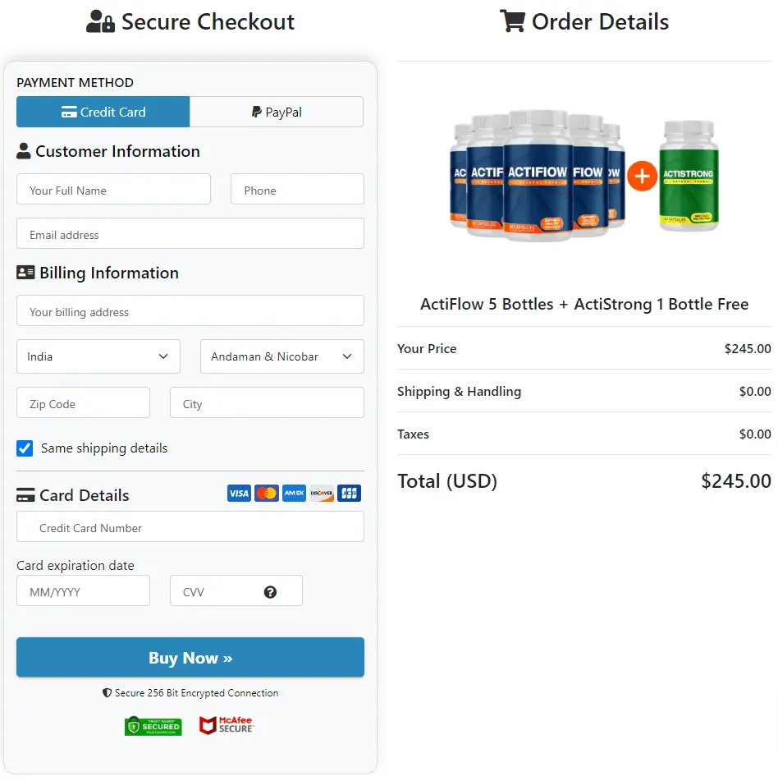Toggle the Same shipping details option off
This screenshot has width=778, height=781.
(x=25, y=448)
